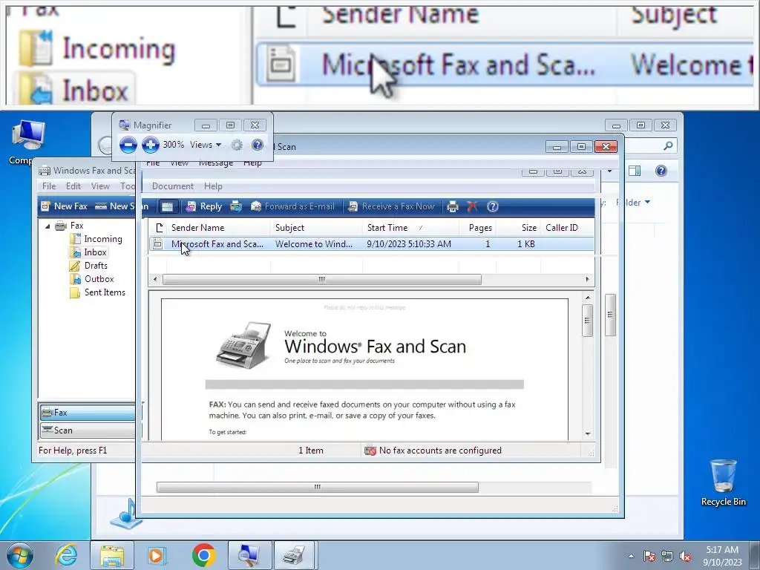Click the "1 Item" status bar text
The image size is (760, 570).
(x=311, y=451)
